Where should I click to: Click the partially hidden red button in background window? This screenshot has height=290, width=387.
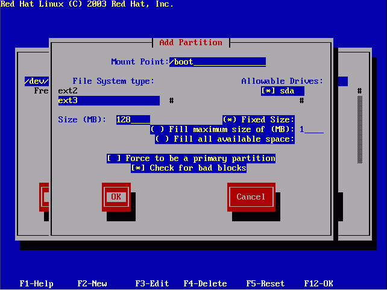pos(44,197)
